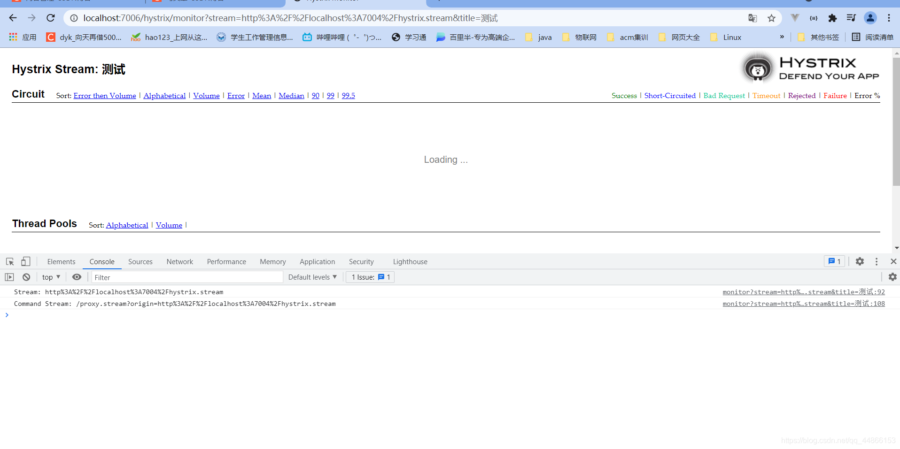
Task: Sort circuits Alphabetical
Action: click(164, 96)
